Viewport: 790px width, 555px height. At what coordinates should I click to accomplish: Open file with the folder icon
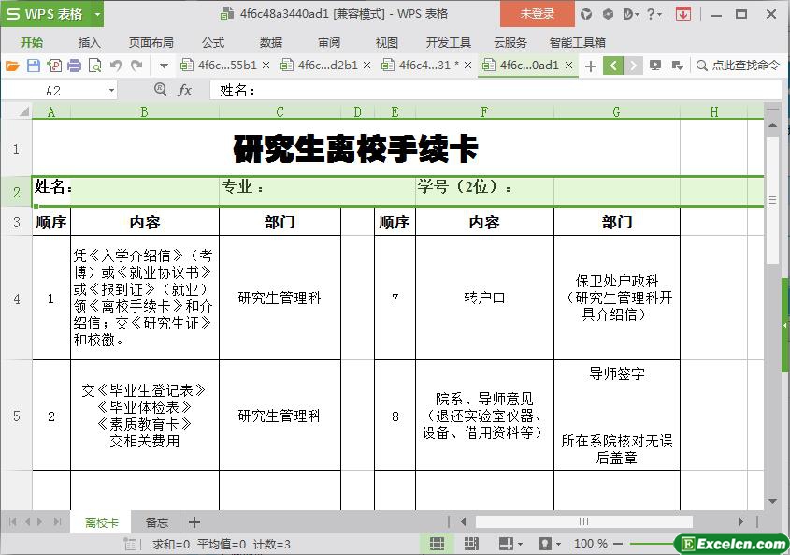pyautogui.click(x=12, y=66)
